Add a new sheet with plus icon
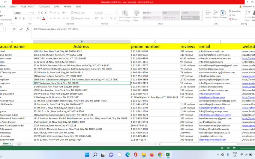255x159 pixels. [x=19, y=144]
